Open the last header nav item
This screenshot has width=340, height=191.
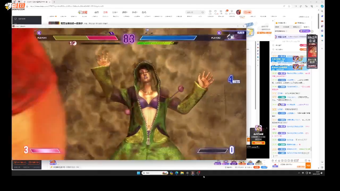pos(144,12)
